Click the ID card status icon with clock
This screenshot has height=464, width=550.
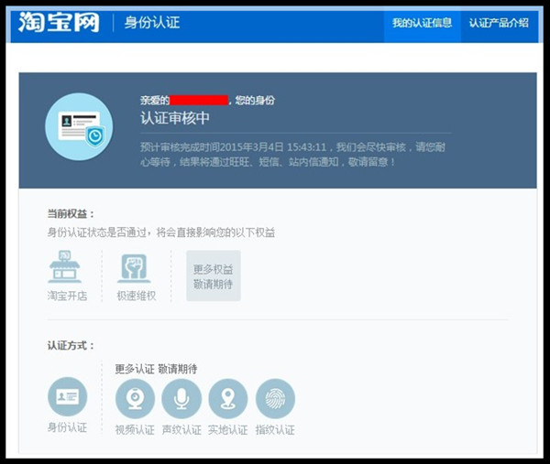[79, 127]
